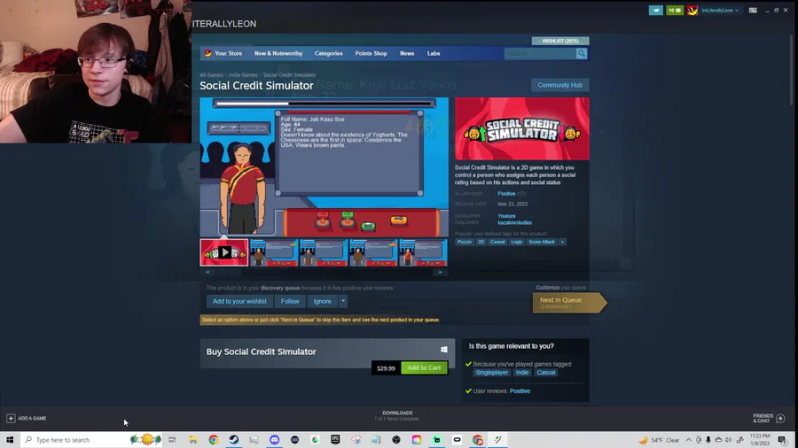Click the right arrow of thumbnail strip
This screenshot has height=448, width=798.
click(441, 273)
